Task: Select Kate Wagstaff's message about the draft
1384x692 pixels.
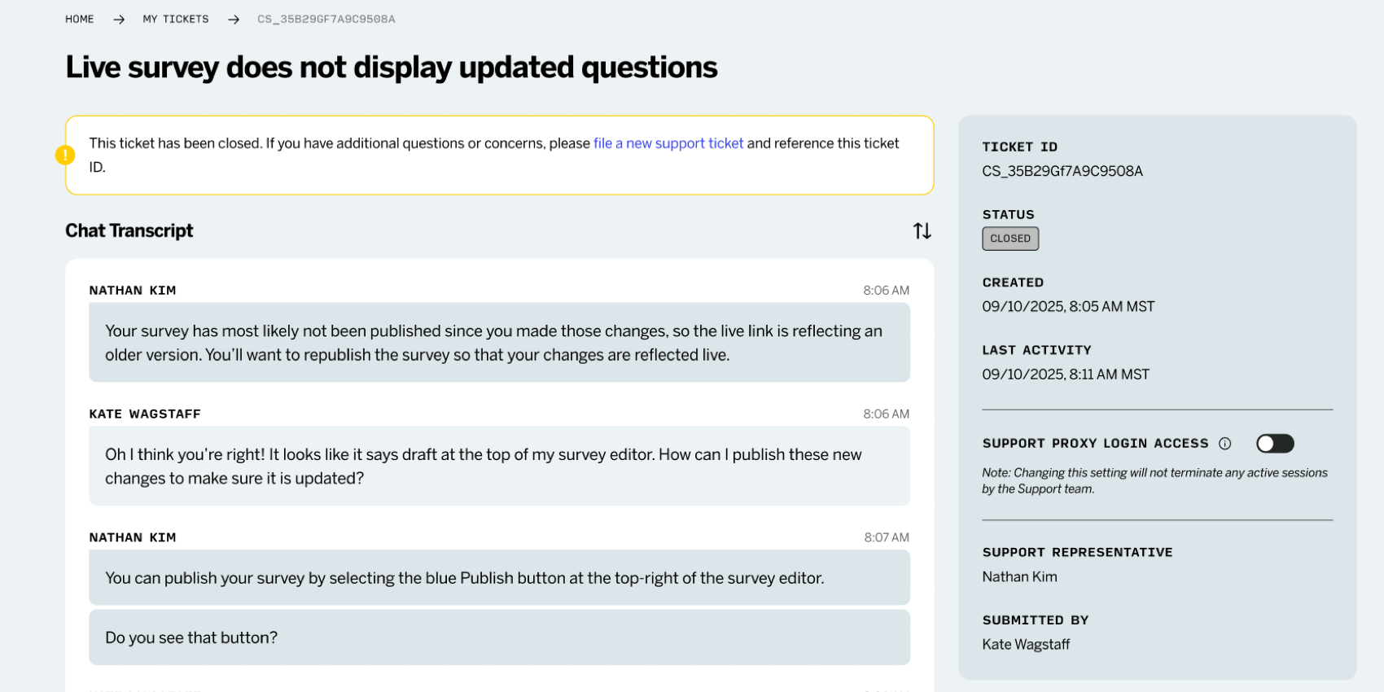Action: pos(499,466)
